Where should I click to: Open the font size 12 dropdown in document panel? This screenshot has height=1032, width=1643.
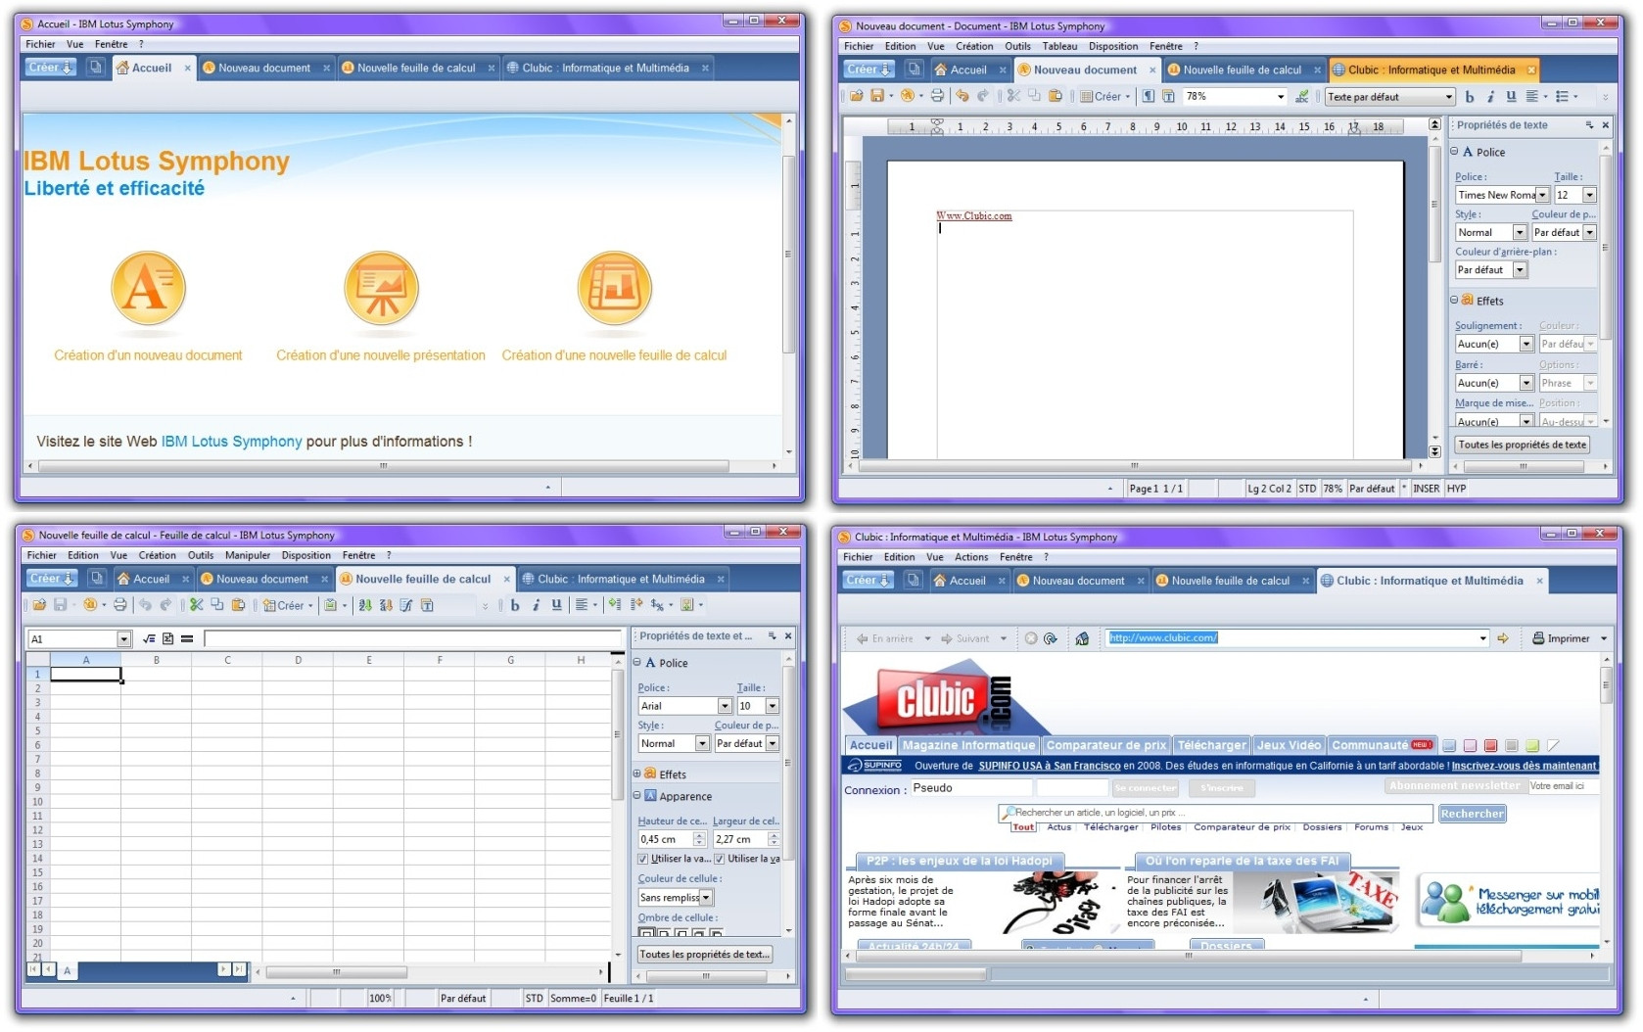[1589, 195]
